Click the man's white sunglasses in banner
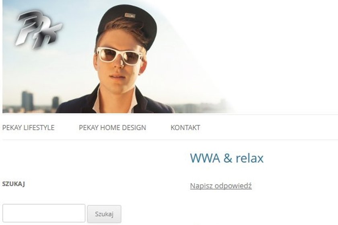The width and height of the screenshot is (338, 225). pyautogui.click(x=120, y=55)
